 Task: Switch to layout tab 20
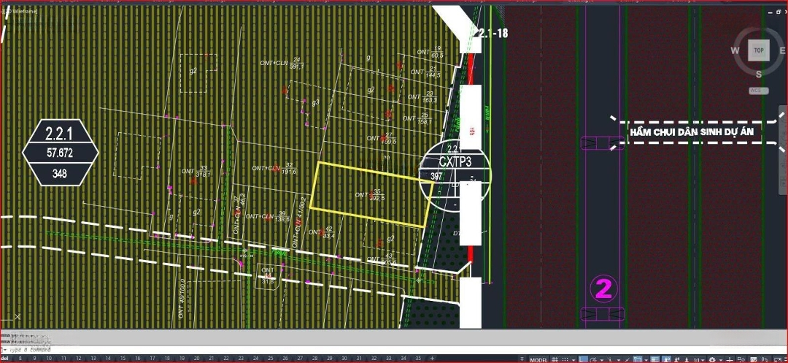click(x=195, y=359)
